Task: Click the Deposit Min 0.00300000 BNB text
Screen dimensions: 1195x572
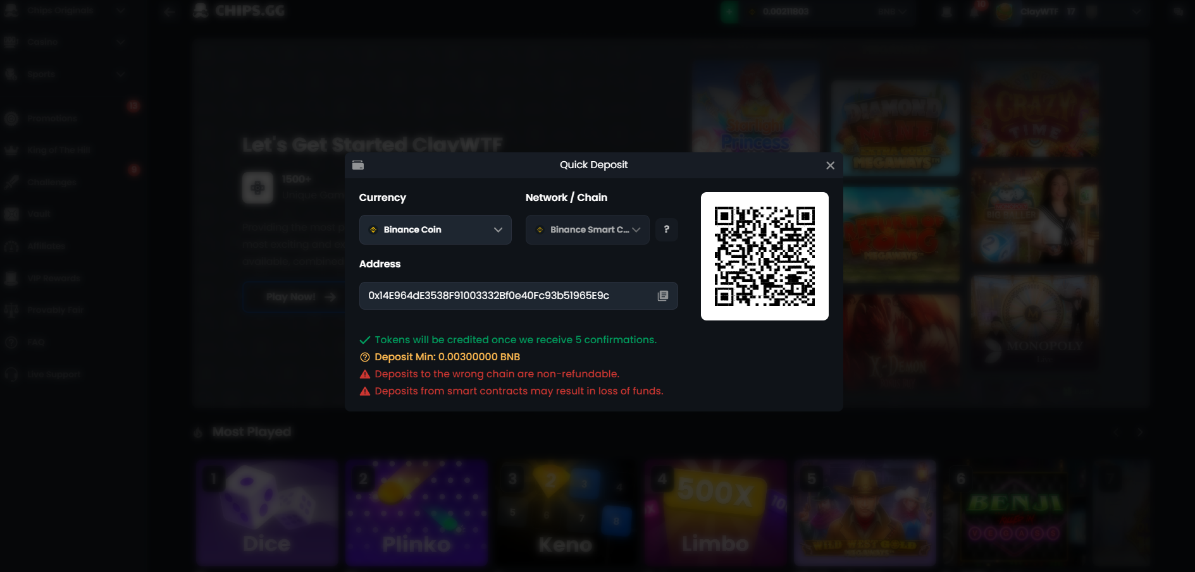Action: tap(447, 357)
